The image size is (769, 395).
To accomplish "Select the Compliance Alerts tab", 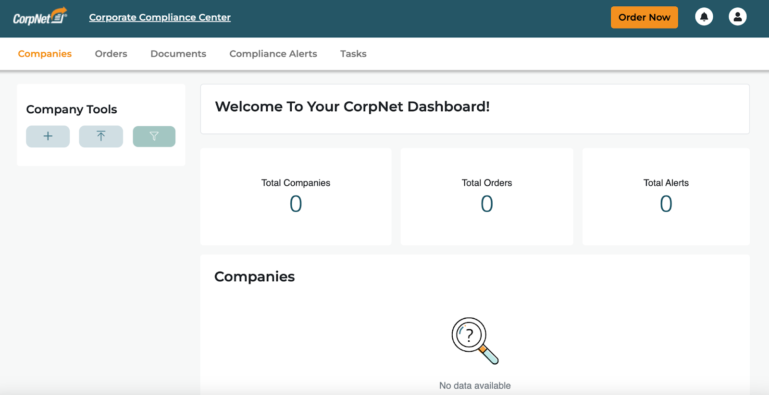I will (x=273, y=54).
